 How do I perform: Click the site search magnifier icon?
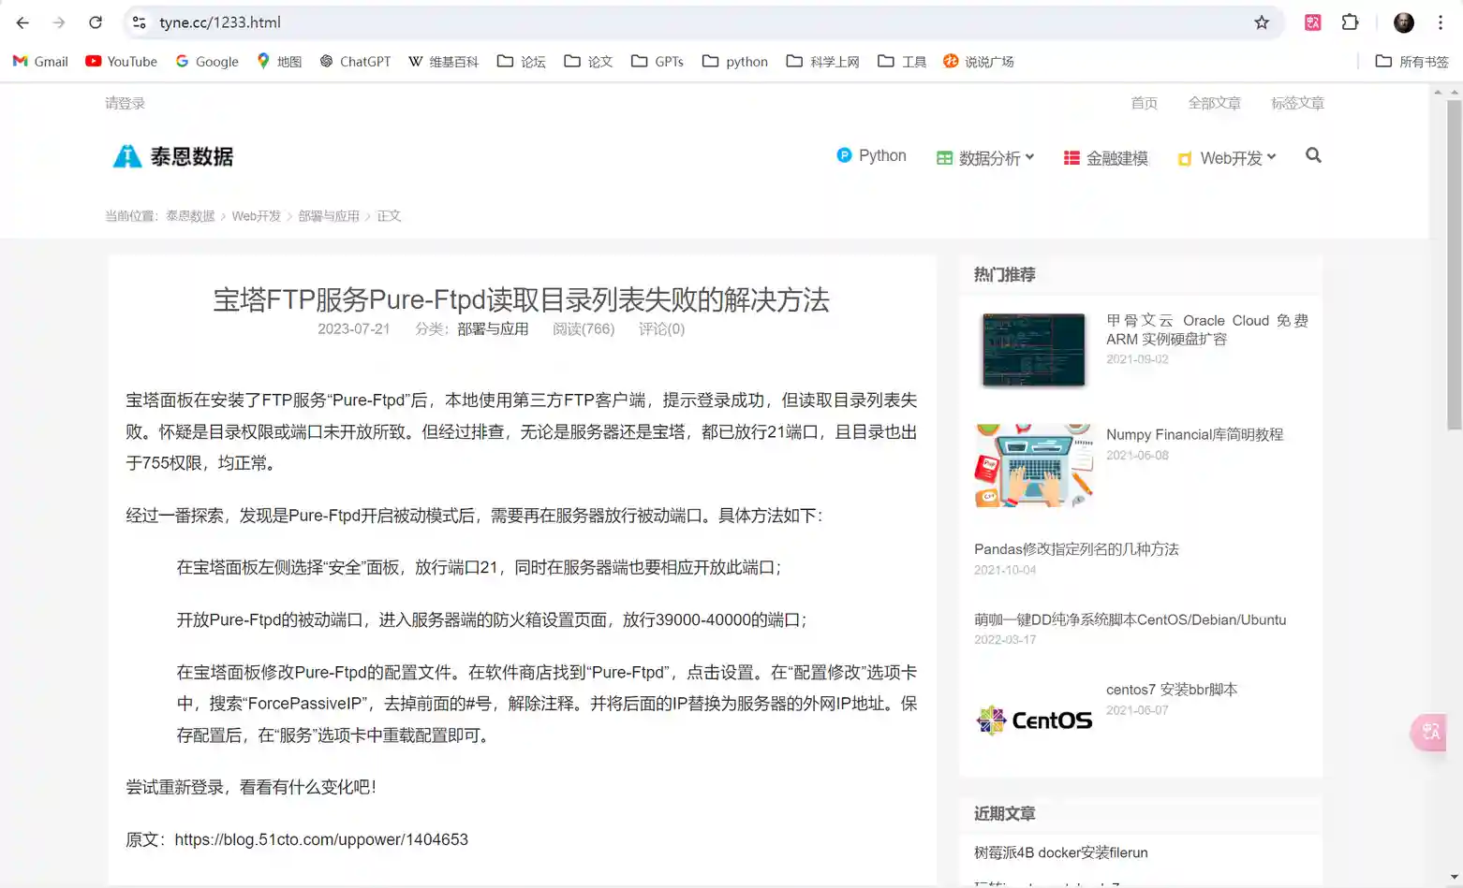point(1313,156)
